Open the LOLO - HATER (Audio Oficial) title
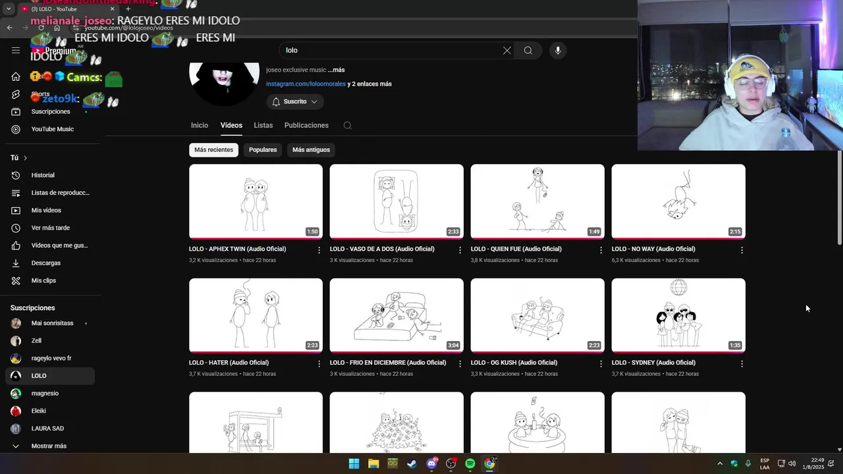843x474 pixels. point(229,363)
